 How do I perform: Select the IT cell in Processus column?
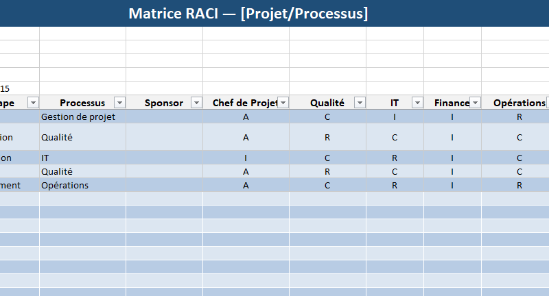(x=47, y=158)
